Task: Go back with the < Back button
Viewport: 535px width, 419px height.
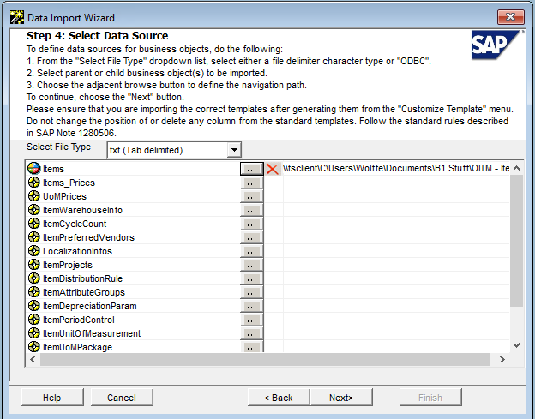Action: coord(279,398)
